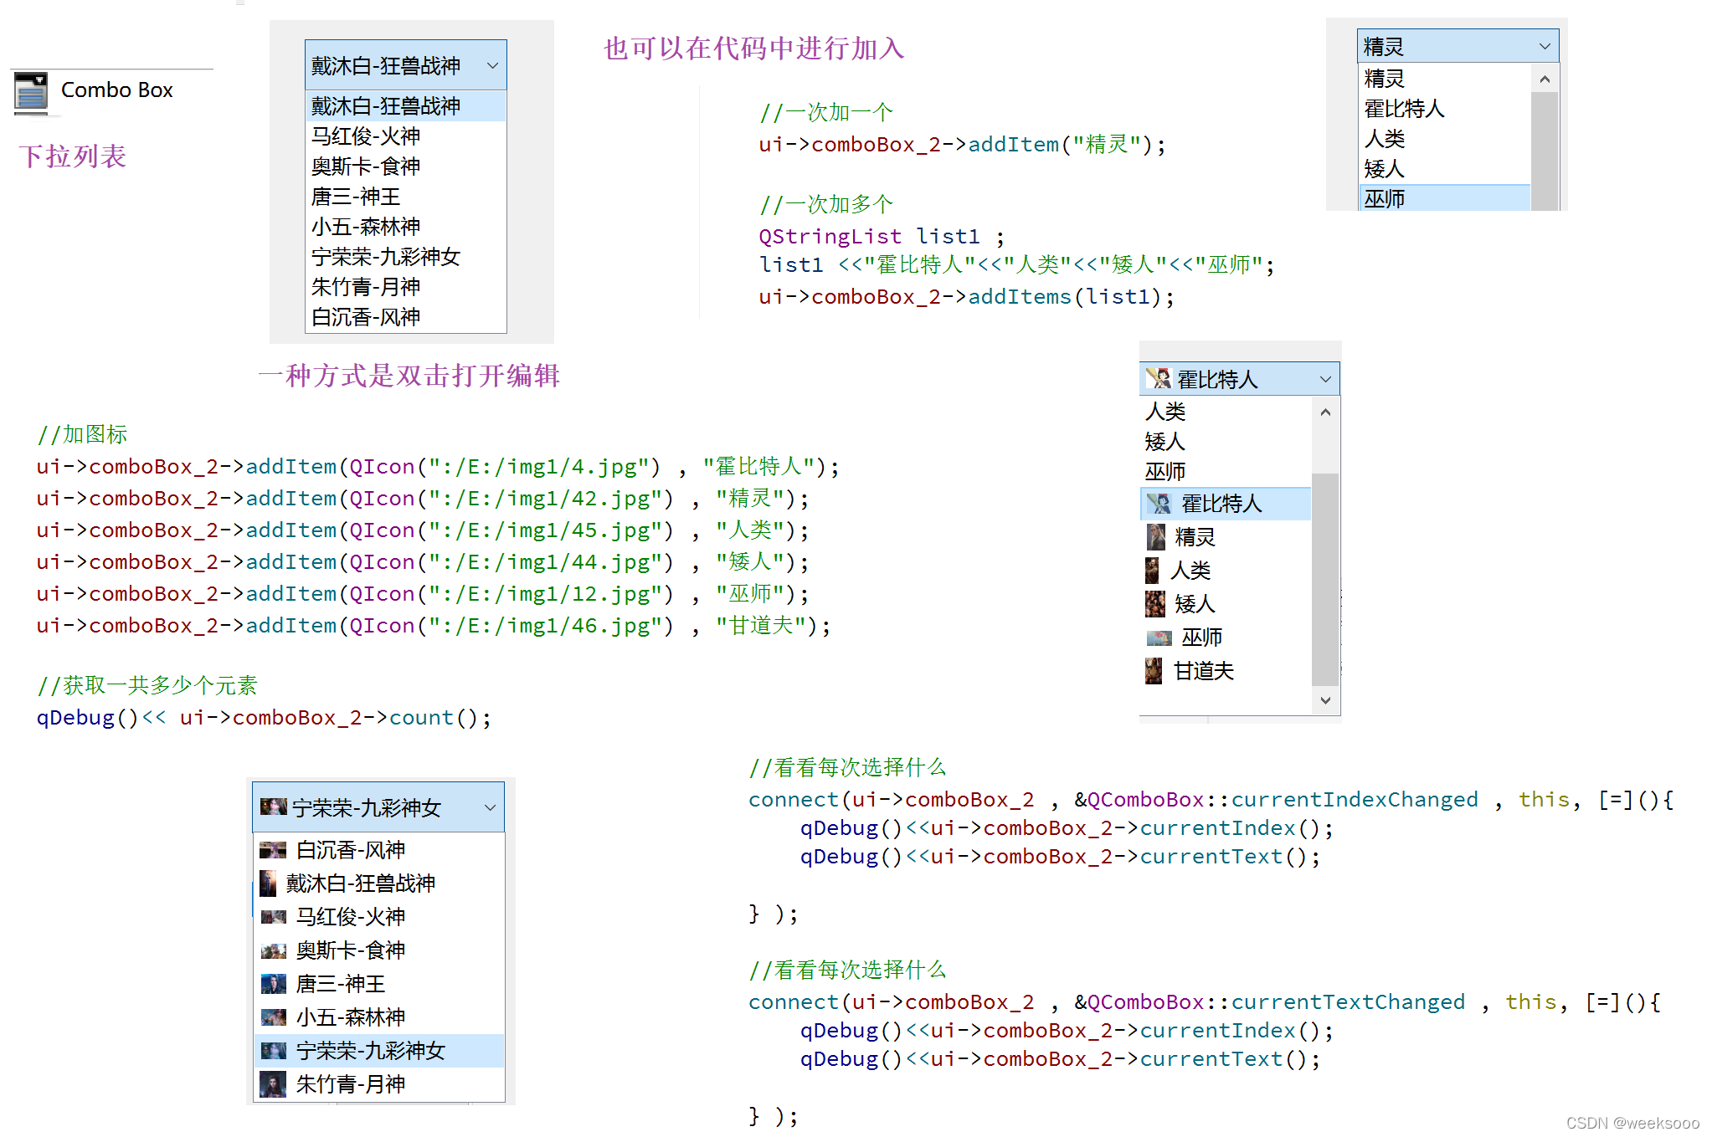This screenshot has height=1137, width=1712.
Task: Toggle the 霍比特人 combo box dropdown chevron
Action: click(x=1325, y=379)
